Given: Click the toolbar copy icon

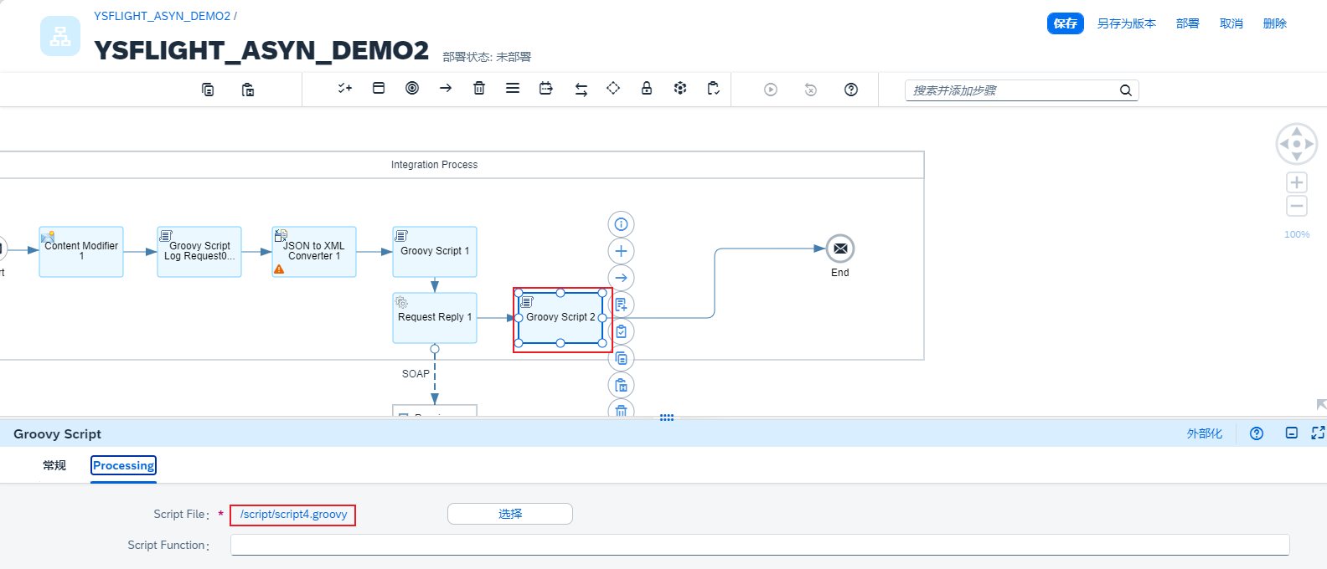Looking at the screenshot, I should point(208,90).
